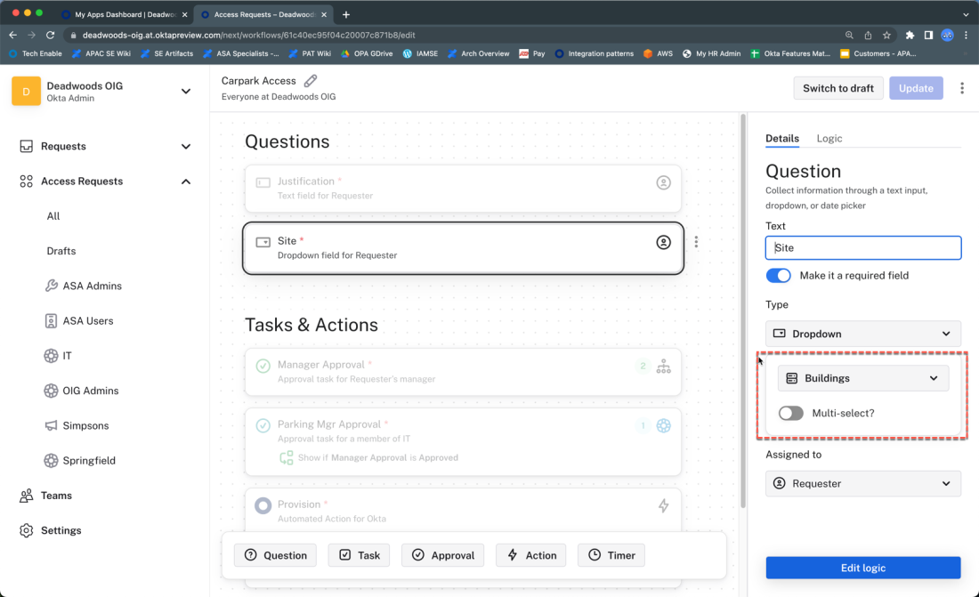Click the wrench icon beside ASA Admins
979x597 pixels.
coord(52,286)
